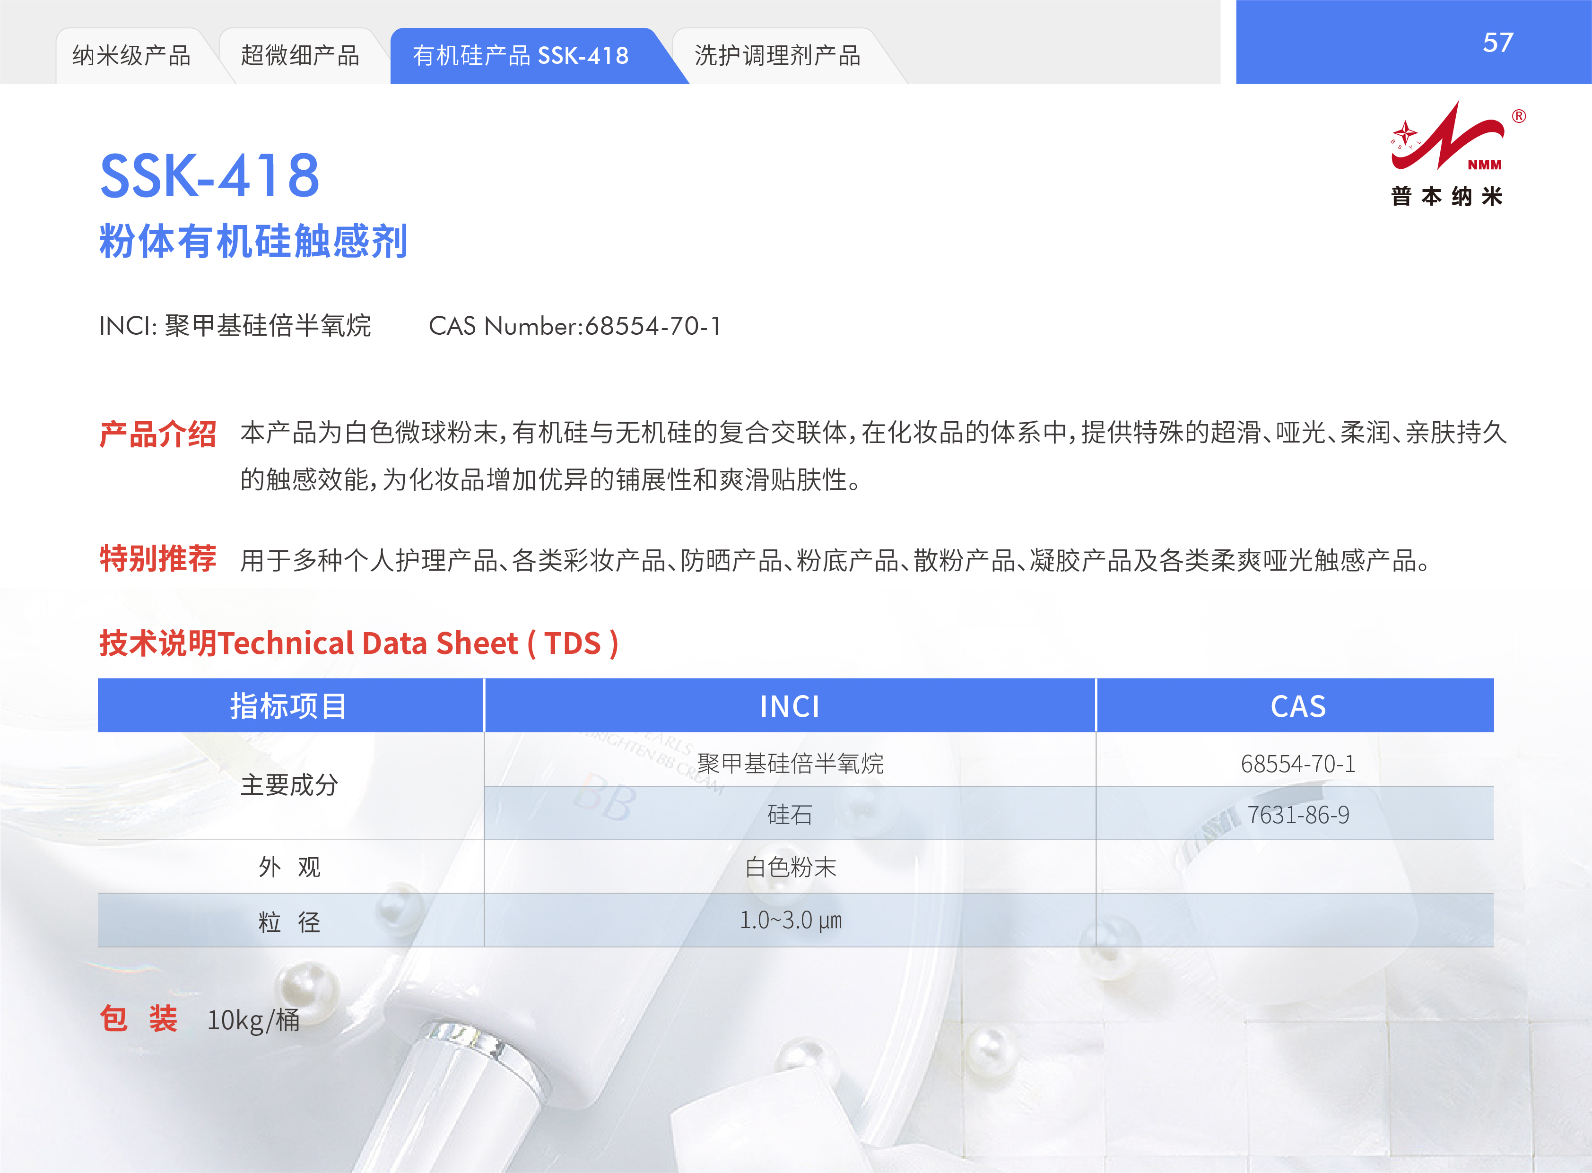Image resolution: width=1592 pixels, height=1173 pixels.
Task: Open the 纳米级产品 tab
Action: coord(131,55)
